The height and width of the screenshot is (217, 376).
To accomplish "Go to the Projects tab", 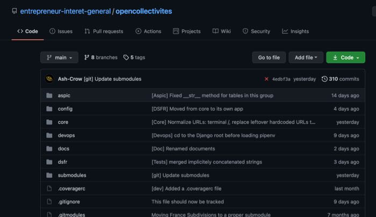I will coord(186,31).
